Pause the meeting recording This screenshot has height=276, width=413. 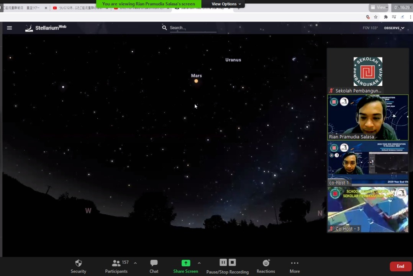tap(223, 263)
